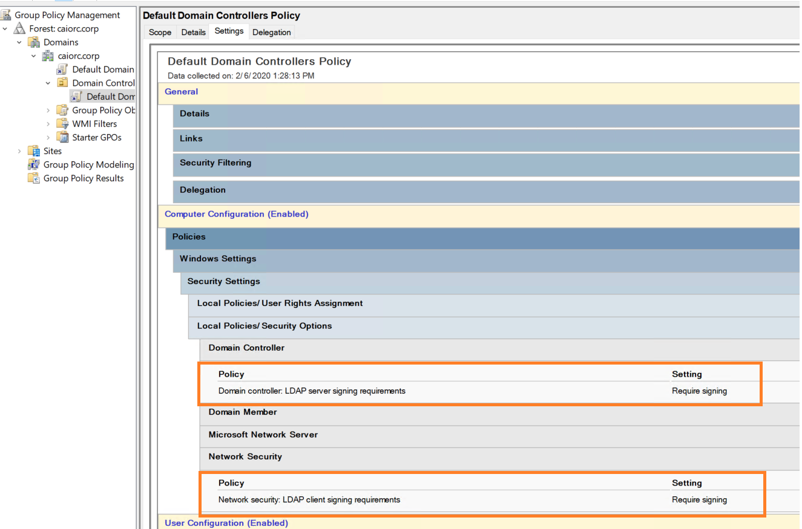Expand the Sites tree node
Viewport: 802px width, 529px height.
tap(19, 151)
